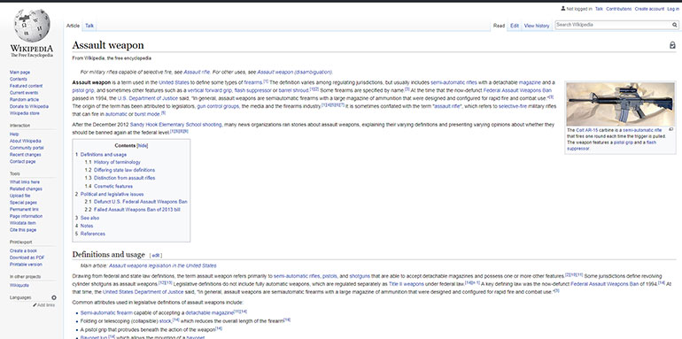The width and height of the screenshot is (682, 339).
Task: Open the Wikiquote project link
Action: click(x=19, y=286)
